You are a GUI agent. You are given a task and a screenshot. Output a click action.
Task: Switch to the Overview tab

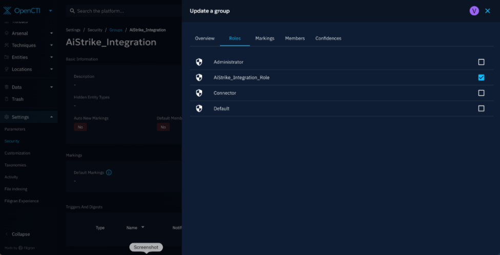pyautogui.click(x=205, y=38)
